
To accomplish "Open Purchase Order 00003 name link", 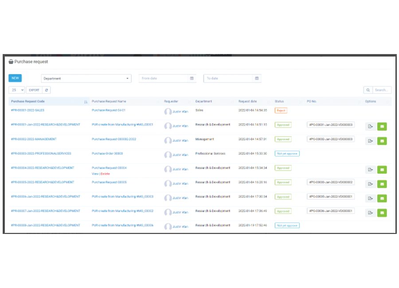I will (x=107, y=153).
